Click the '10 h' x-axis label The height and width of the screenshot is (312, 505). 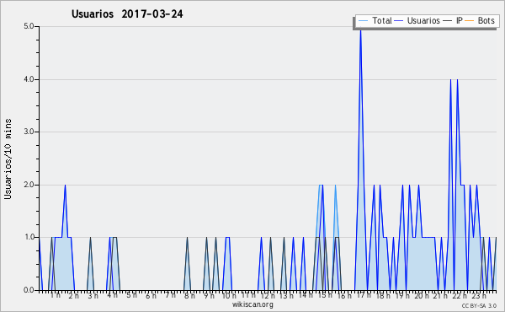coord(229,296)
